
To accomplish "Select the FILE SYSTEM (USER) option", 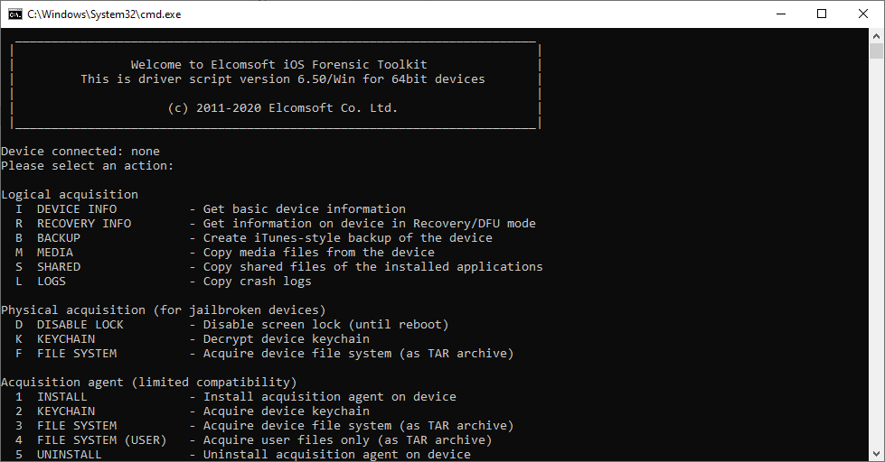I will coord(102,440).
